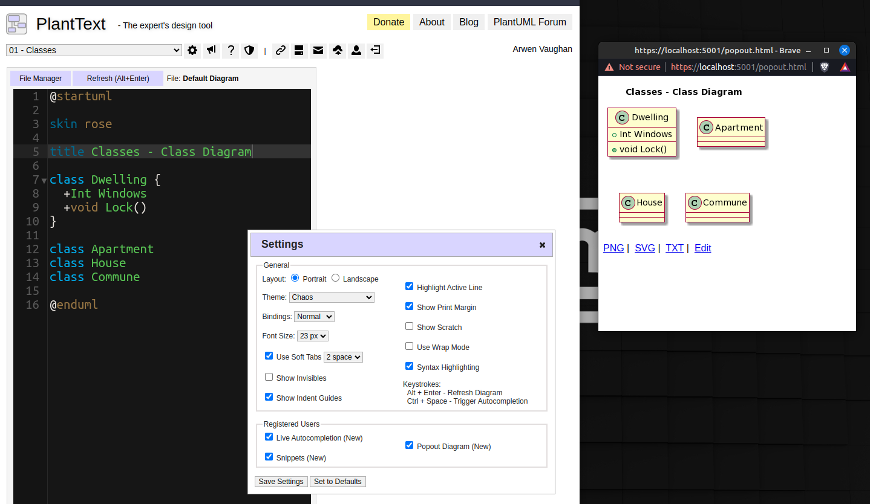
Task: Select the Landscape layout radio button
Action: pyautogui.click(x=335, y=278)
